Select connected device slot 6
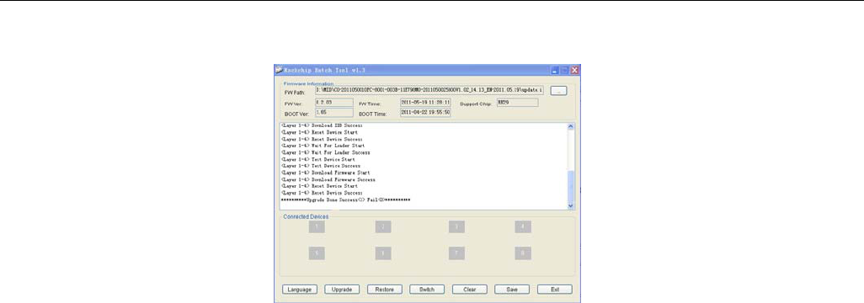 [383, 253]
